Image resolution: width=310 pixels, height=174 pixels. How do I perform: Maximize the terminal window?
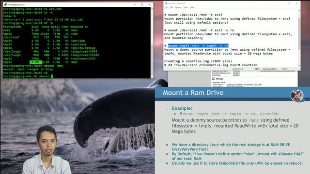click(x=142, y=4)
